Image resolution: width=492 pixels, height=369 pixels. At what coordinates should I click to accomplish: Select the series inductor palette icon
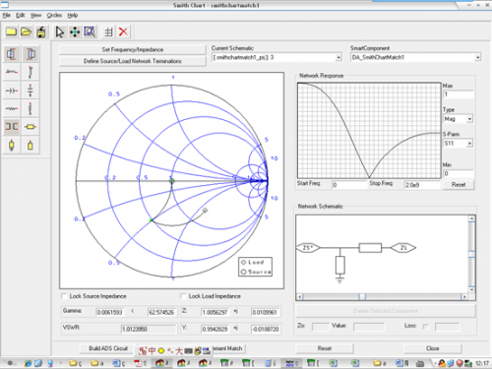[12, 72]
